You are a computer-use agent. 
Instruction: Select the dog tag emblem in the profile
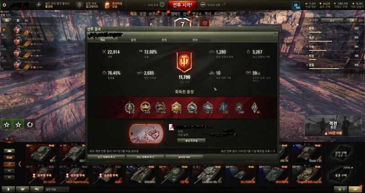coord(146,133)
